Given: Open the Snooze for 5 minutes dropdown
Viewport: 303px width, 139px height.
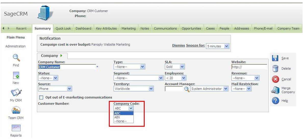Looking at the screenshot, I should pyautogui.click(x=217, y=46).
